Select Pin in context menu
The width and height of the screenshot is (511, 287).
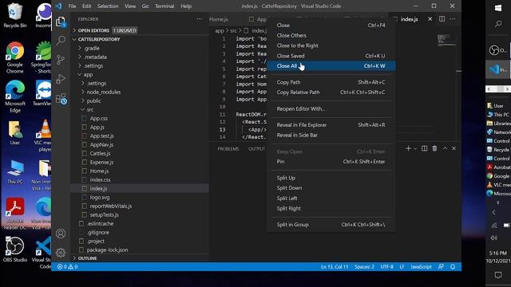click(331, 161)
